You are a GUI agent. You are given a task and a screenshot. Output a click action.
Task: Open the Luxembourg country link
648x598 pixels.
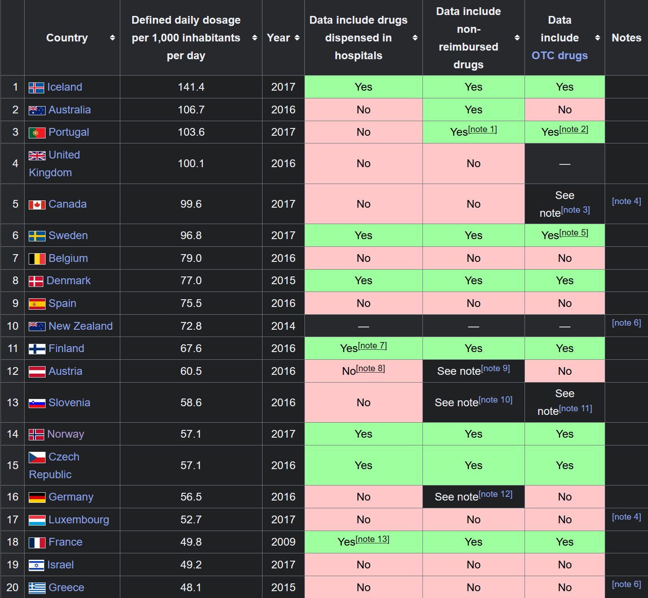pyautogui.click(x=79, y=520)
